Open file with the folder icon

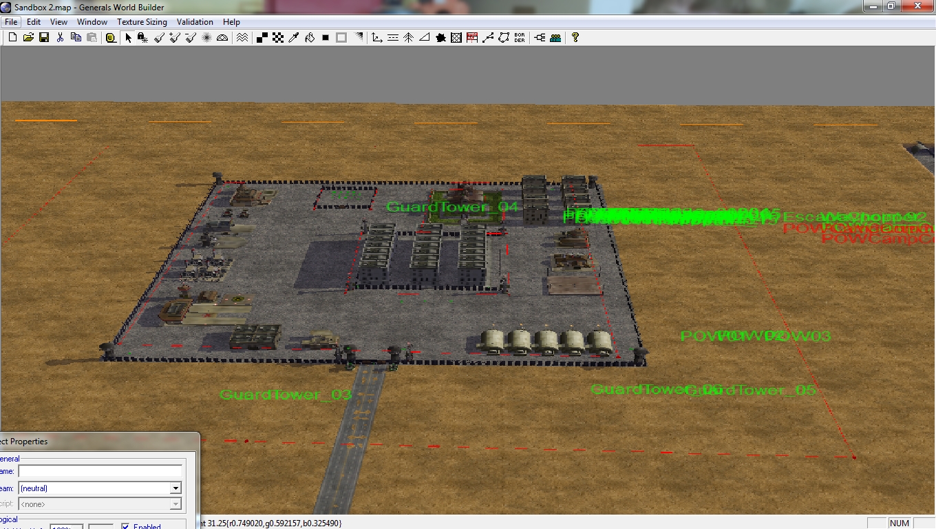pos(28,38)
